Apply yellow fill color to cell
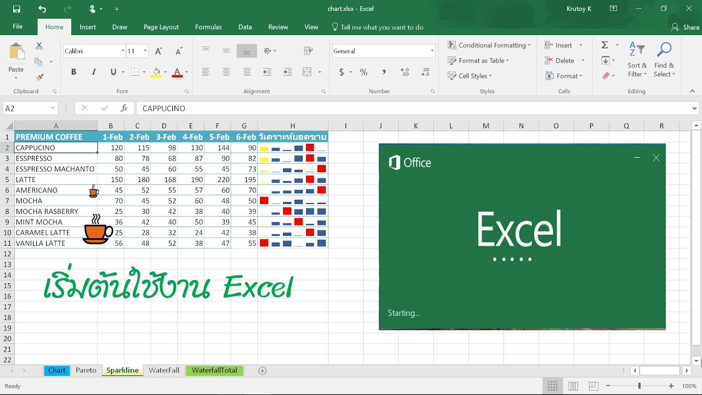The height and width of the screenshot is (395, 702). pos(156,72)
